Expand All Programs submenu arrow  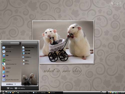[15, 84]
